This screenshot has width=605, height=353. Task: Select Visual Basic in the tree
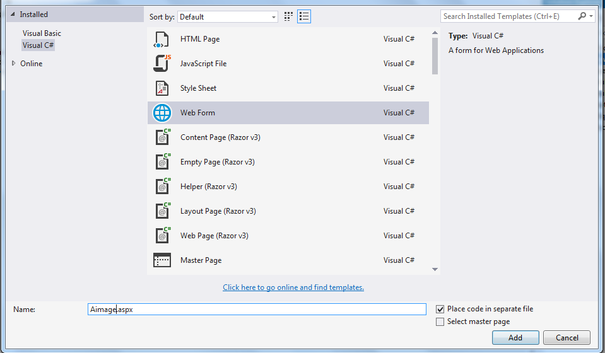(42, 33)
